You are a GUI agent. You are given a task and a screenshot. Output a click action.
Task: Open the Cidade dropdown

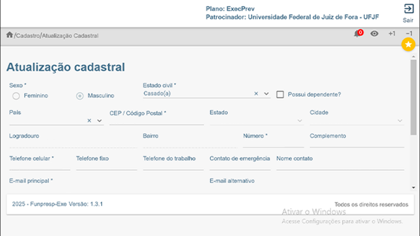(x=400, y=120)
